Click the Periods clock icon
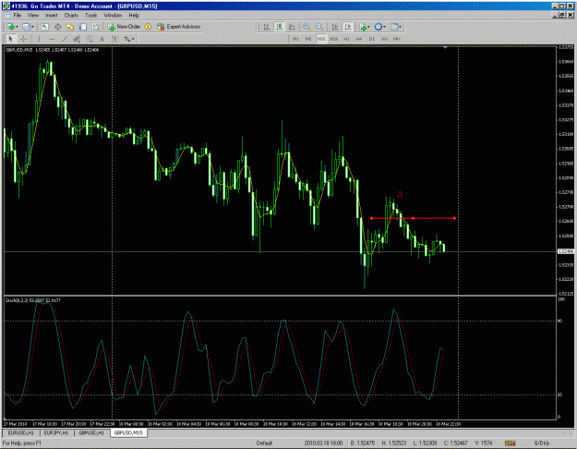The width and height of the screenshot is (577, 449). [x=378, y=27]
